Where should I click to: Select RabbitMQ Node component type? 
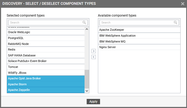(46, 44)
